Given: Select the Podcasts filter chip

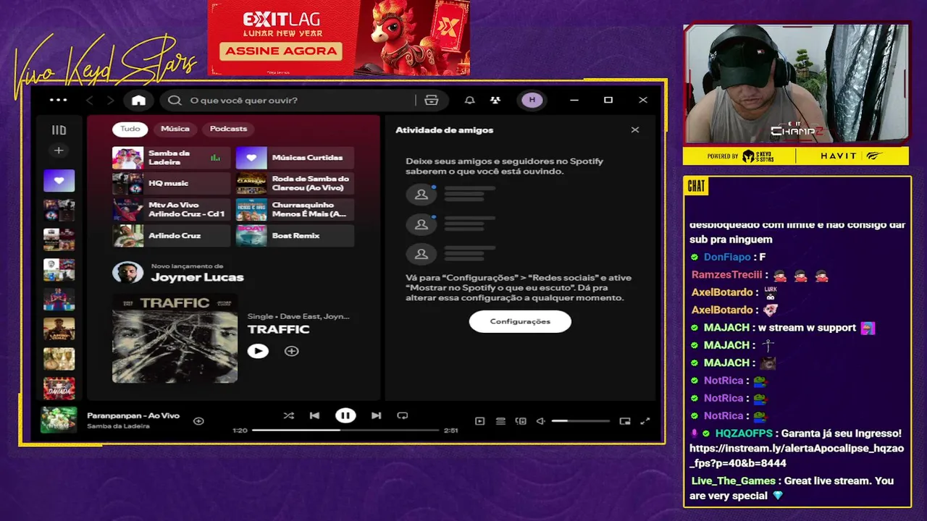Looking at the screenshot, I should (228, 129).
